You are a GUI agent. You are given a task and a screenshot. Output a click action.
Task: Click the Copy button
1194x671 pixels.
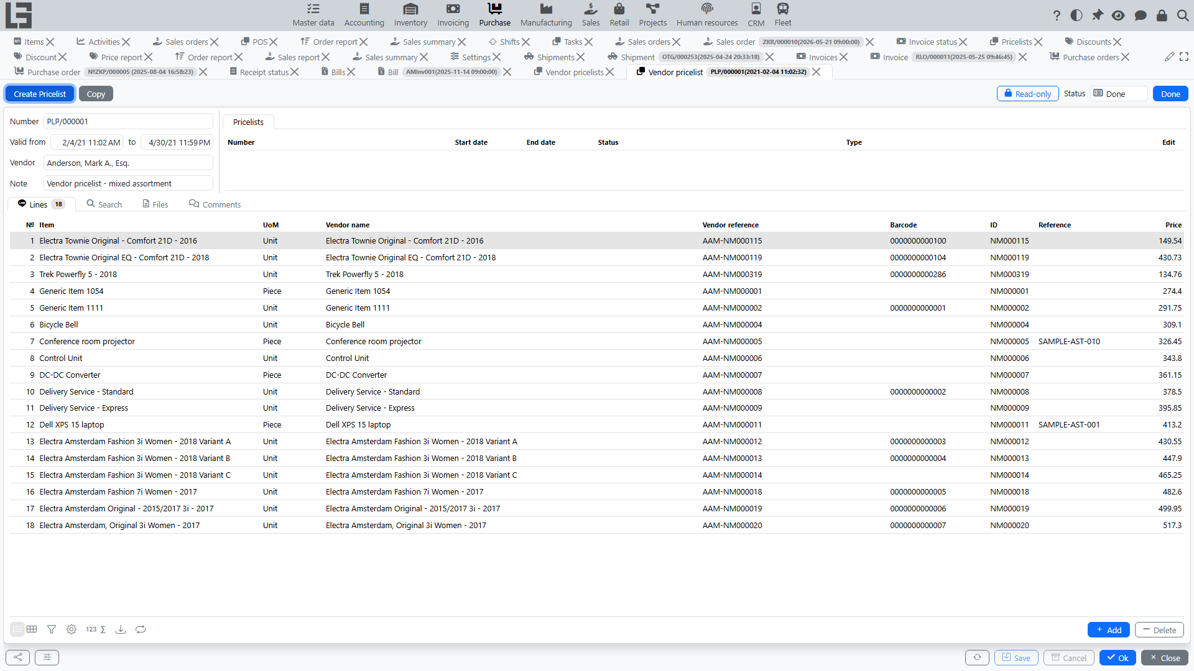pyautogui.click(x=96, y=94)
